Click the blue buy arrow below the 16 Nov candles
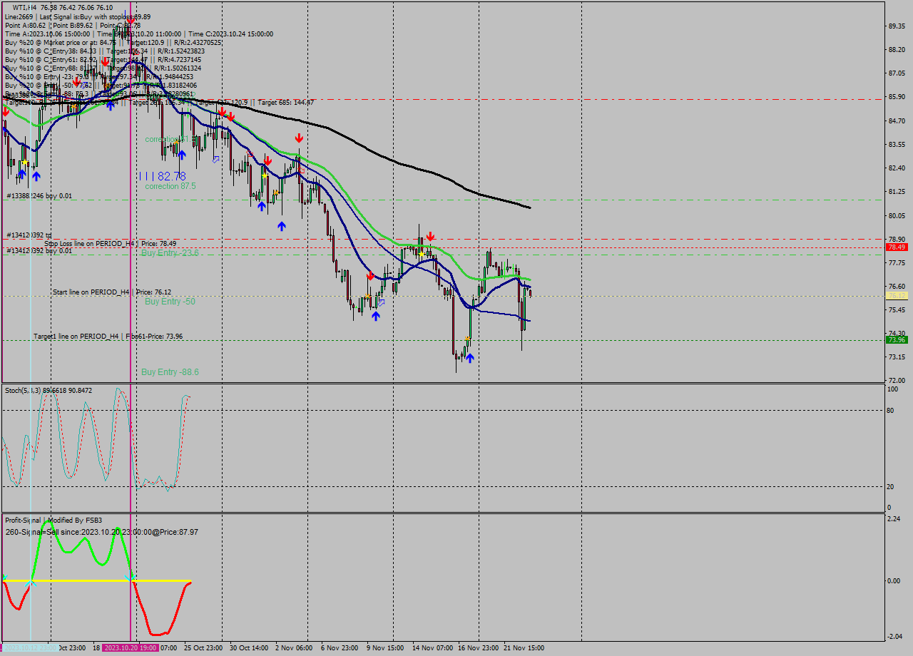The image size is (913, 656). pyautogui.click(x=470, y=357)
